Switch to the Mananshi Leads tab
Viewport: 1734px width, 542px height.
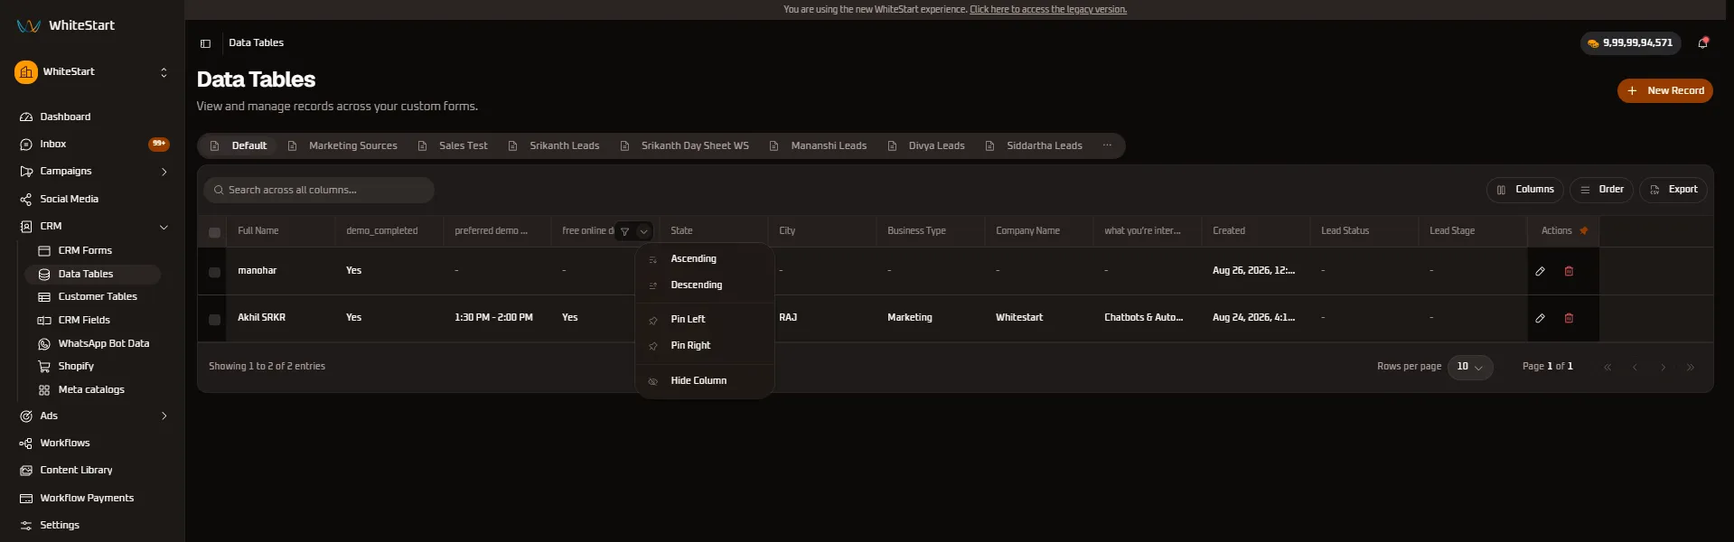pyautogui.click(x=819, y=145)
